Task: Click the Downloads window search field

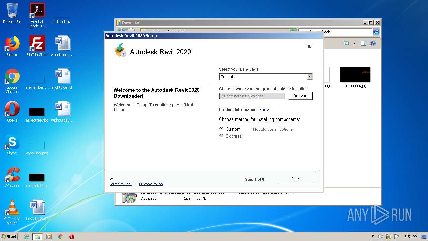Action: click(335, 32)
